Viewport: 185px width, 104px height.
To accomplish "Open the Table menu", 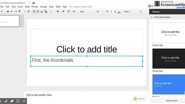I will pyautogui.click(x=58, y=7).
